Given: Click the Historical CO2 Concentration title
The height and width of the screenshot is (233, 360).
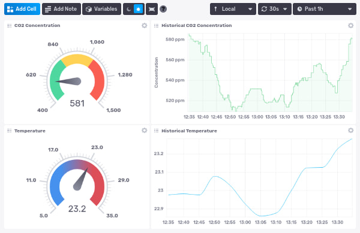Looking at the screenshot, I should (x=197, y=25).
